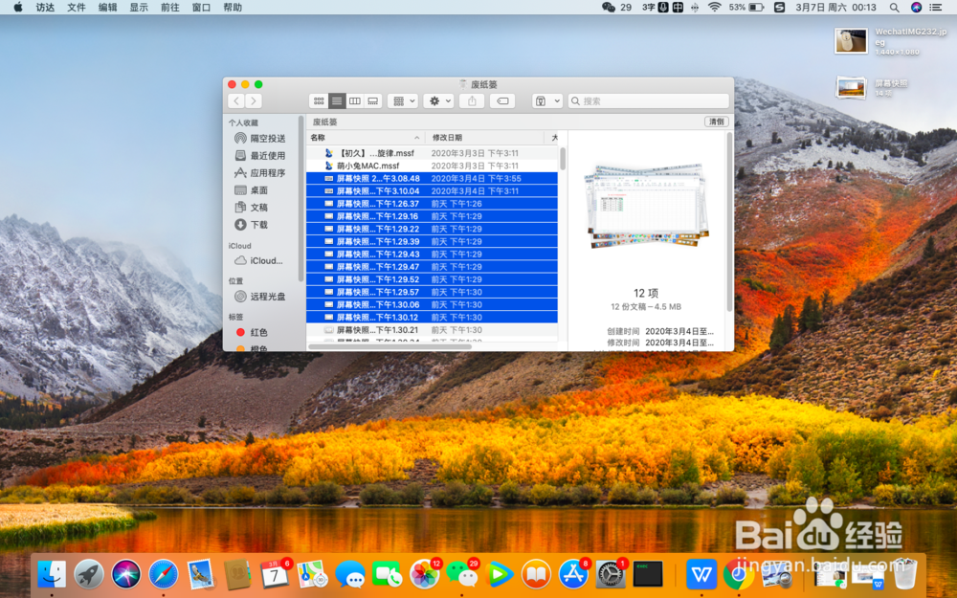This screenshot has height=598, width=957.
Task: Select the screenshot file ending 1.29.43
Action: 433,254
